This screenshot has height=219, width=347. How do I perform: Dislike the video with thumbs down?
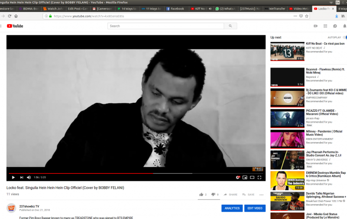point(213,194)
